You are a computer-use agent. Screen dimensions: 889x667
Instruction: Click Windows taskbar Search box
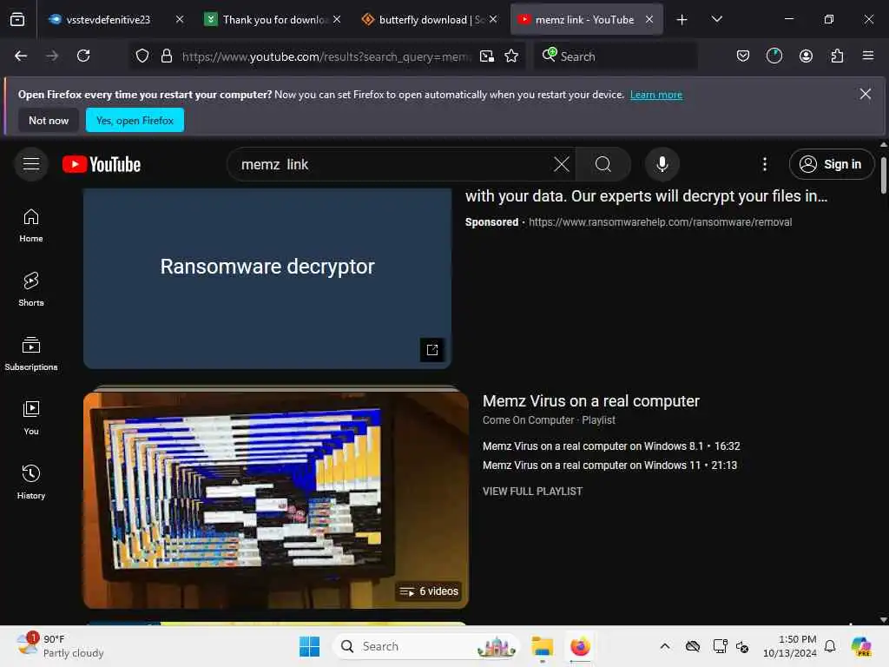425,646
